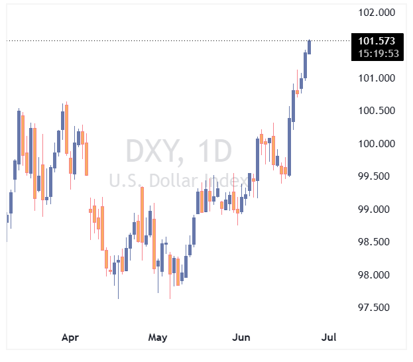Click the 98.500 price axis label
This screenshot has height=362, width=413.
[373, 241]
